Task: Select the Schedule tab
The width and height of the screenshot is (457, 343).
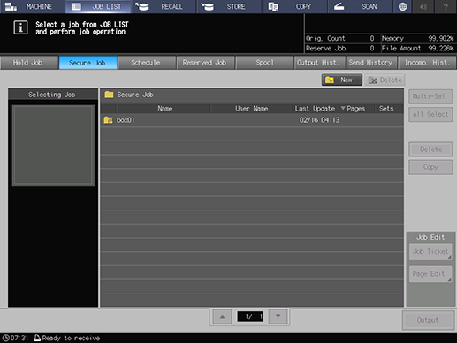Action: tap(147, 63)
